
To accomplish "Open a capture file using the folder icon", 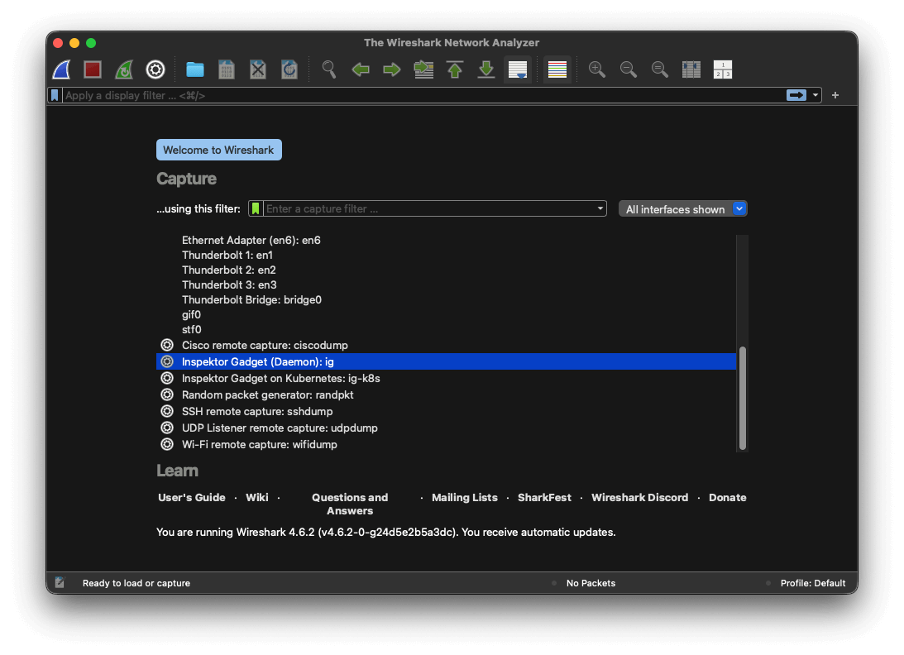I will click(194, 69).
